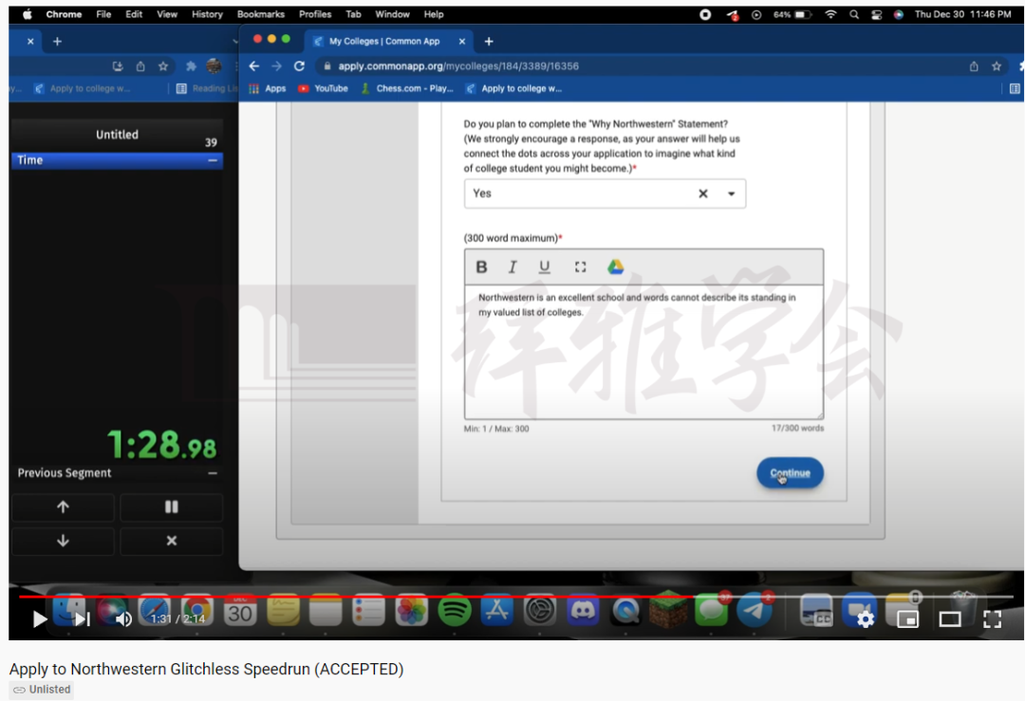Open the Edit menu
The height and width of the screenshot is (701, 1025).
(x=134, y=13)
